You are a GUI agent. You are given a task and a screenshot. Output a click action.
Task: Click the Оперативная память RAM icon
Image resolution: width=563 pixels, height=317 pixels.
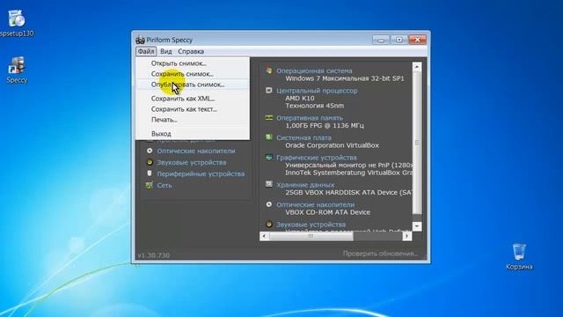(269, 117)
